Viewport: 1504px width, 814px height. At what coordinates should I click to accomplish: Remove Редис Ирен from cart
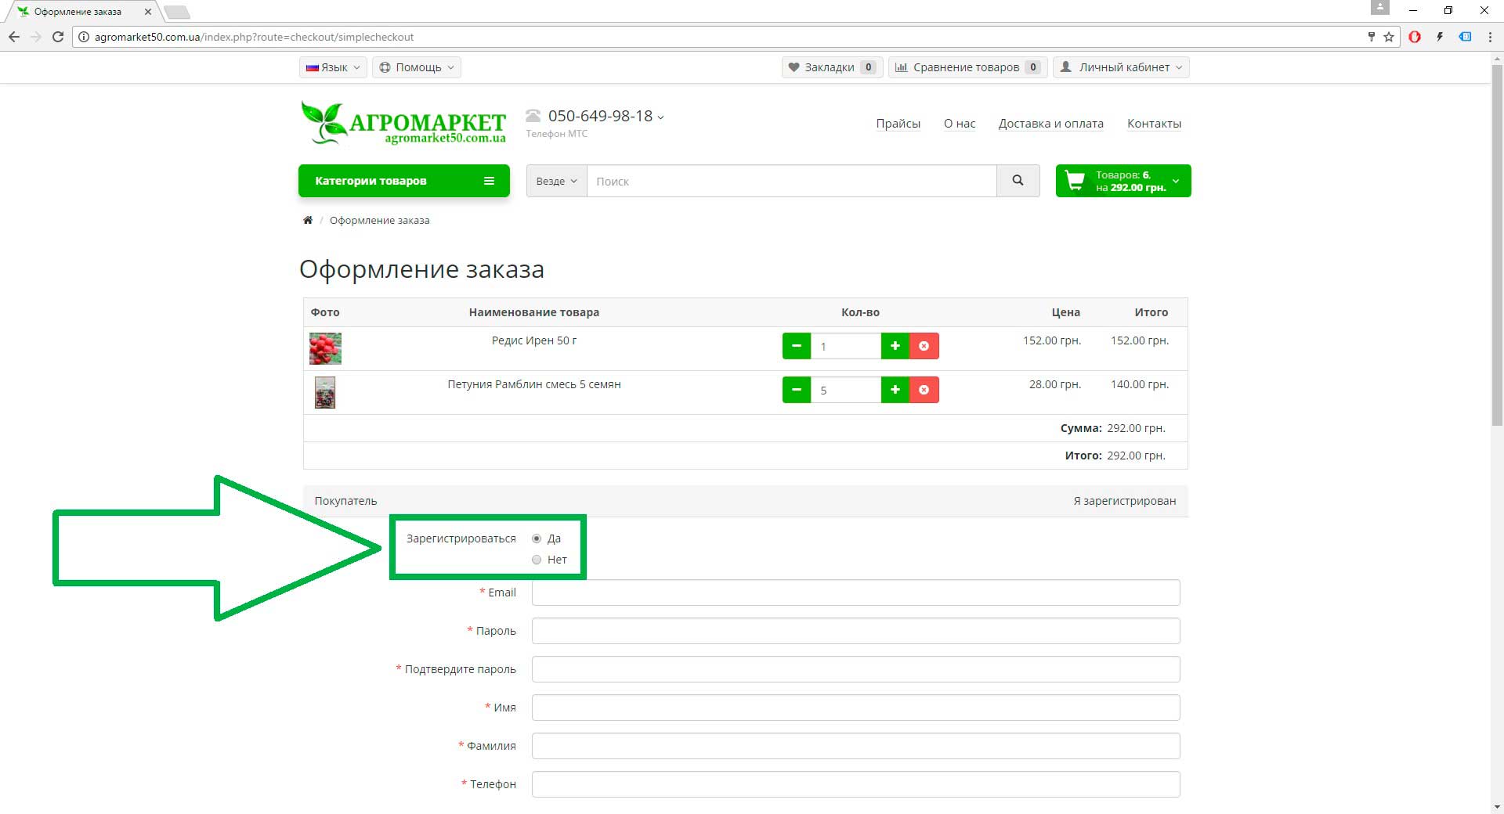pos(924,346)
